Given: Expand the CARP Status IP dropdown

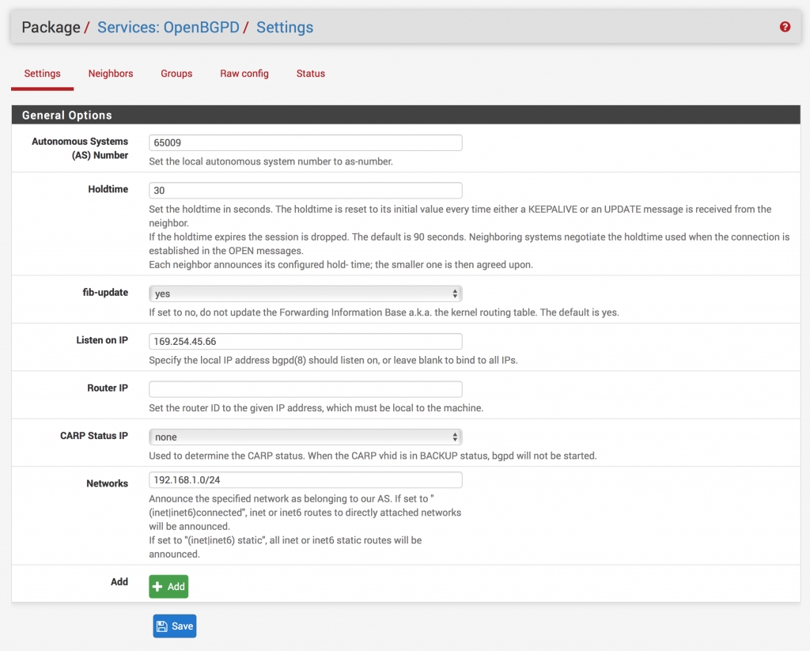Looking at the screenshot, I should (305, 437).
